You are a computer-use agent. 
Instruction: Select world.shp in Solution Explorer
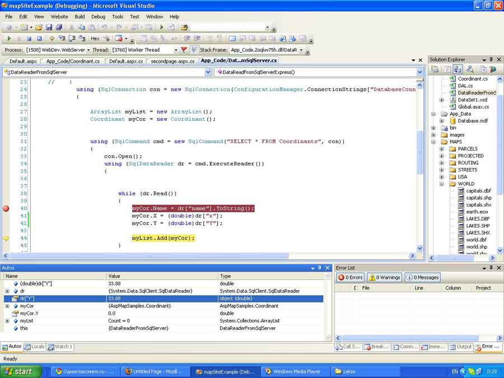(476, 247)
